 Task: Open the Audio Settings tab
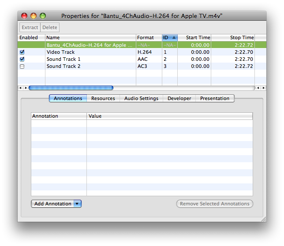tap(141, 98)
